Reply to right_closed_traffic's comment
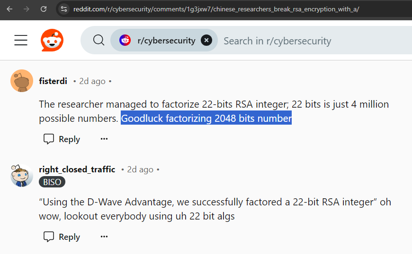Screen dimensions: 412x254 (62, 237)
